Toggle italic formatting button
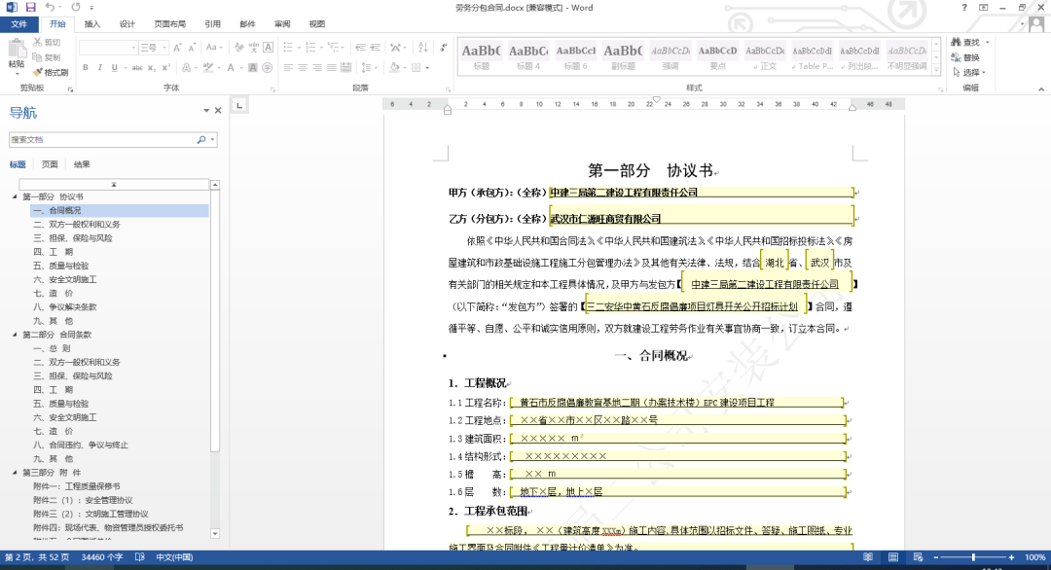This screenshot has width=1051, height=570. click(x=99, y=68)
